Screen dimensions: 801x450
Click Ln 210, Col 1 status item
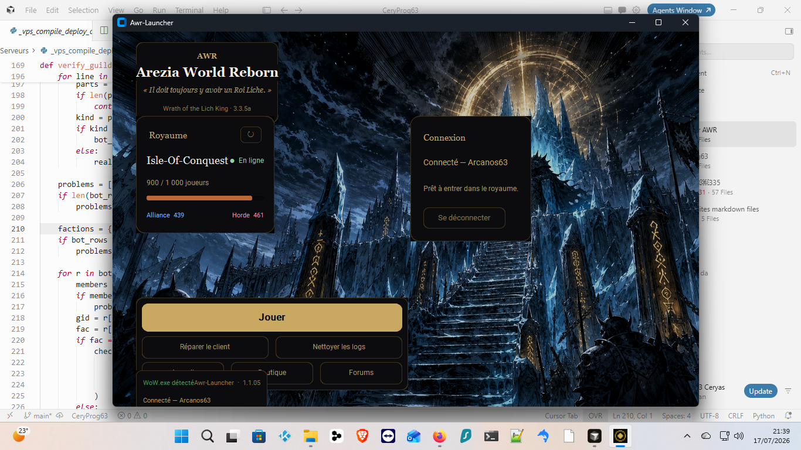click(633, 416)
